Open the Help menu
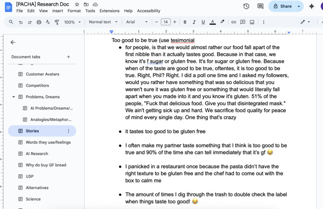The height and width of the screenshot is (209, 323). pos(128,11)
